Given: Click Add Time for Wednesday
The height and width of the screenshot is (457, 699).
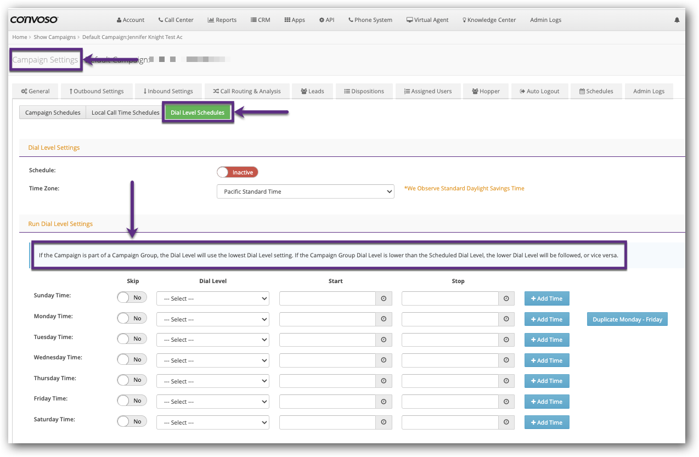Looking at the screenshot, I should [x=546, y=360].
